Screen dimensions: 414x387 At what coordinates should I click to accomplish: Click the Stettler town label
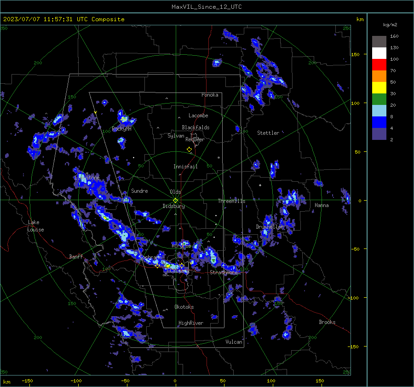click(x=268, y=133)
